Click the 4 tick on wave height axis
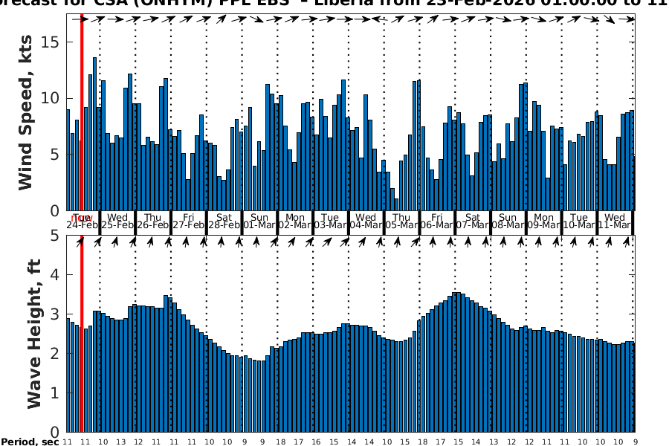 click(55, 275)
